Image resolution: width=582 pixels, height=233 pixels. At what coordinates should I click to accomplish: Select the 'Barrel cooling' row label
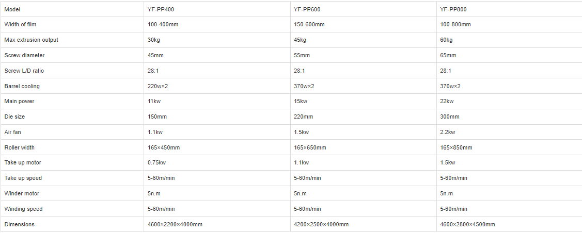22,86
